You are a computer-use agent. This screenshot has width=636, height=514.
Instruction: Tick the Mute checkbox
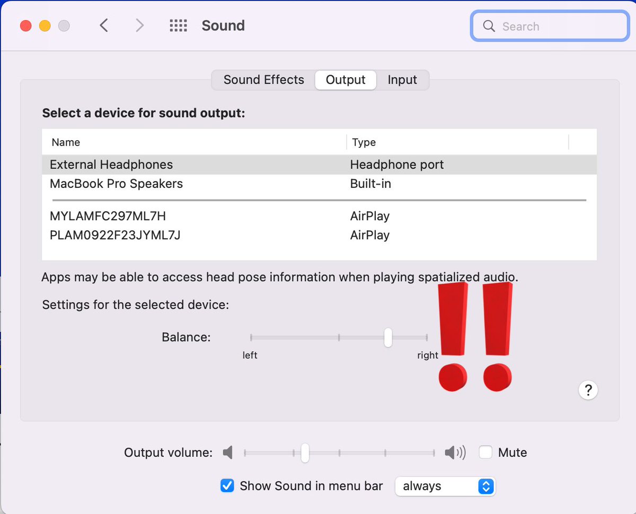tap(485, 453)
